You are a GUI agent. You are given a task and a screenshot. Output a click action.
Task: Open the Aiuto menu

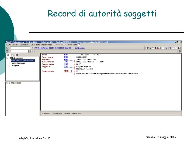click(x=75, y=45)
